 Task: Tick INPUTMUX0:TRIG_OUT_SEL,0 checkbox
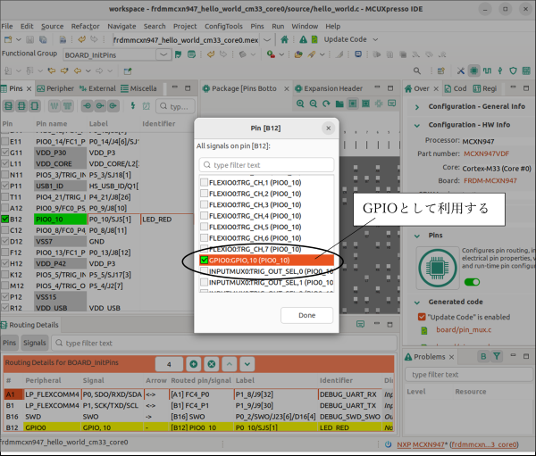(205, 270)
